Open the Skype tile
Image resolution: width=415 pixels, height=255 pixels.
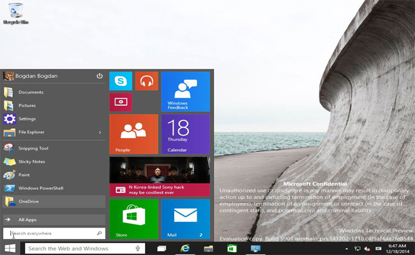(x=121, y=81)
